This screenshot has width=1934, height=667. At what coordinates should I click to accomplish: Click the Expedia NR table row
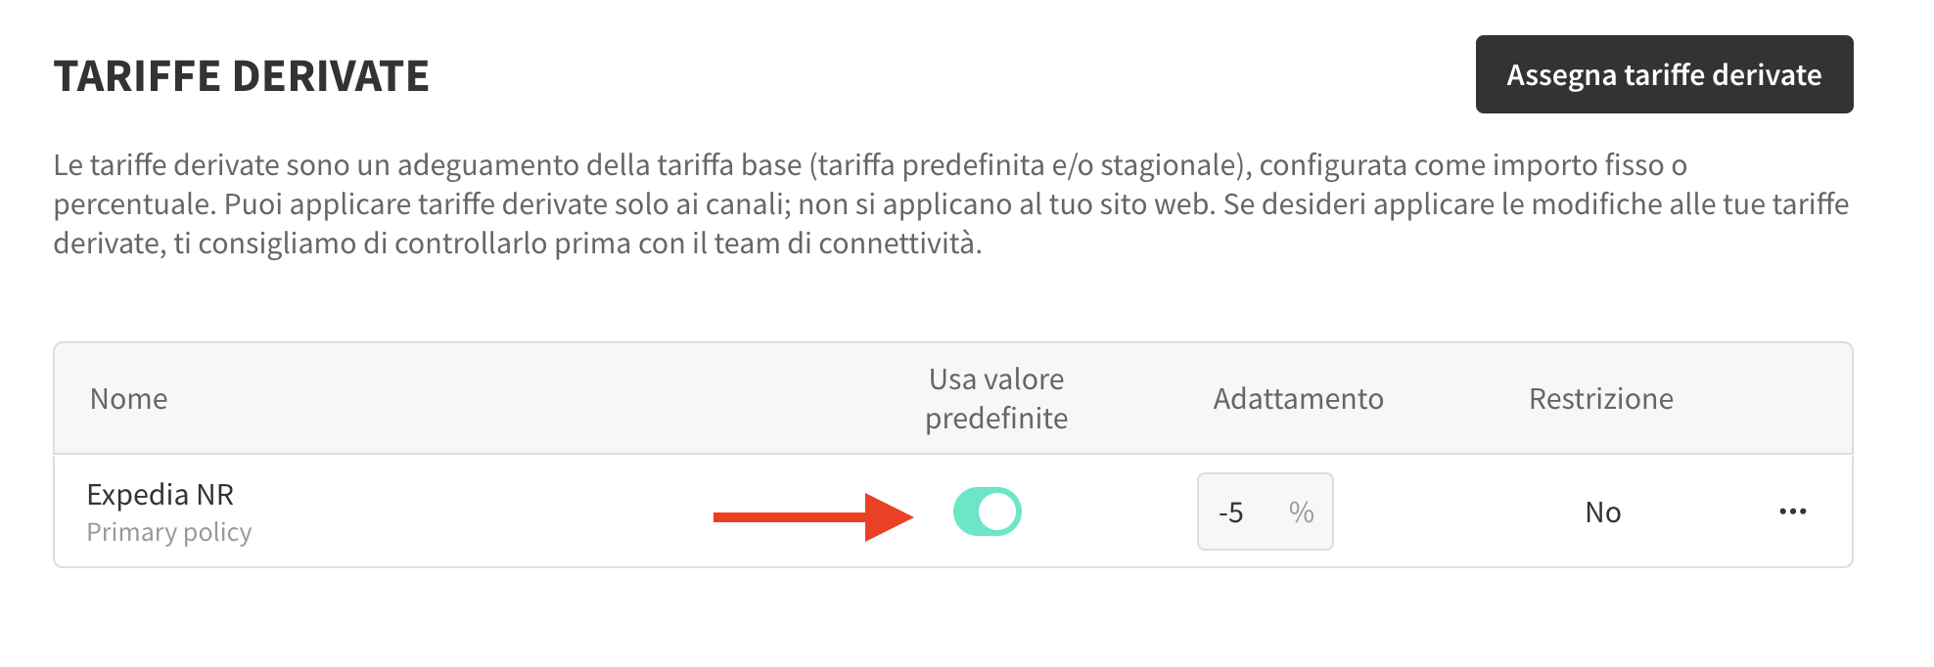[953, 511]
